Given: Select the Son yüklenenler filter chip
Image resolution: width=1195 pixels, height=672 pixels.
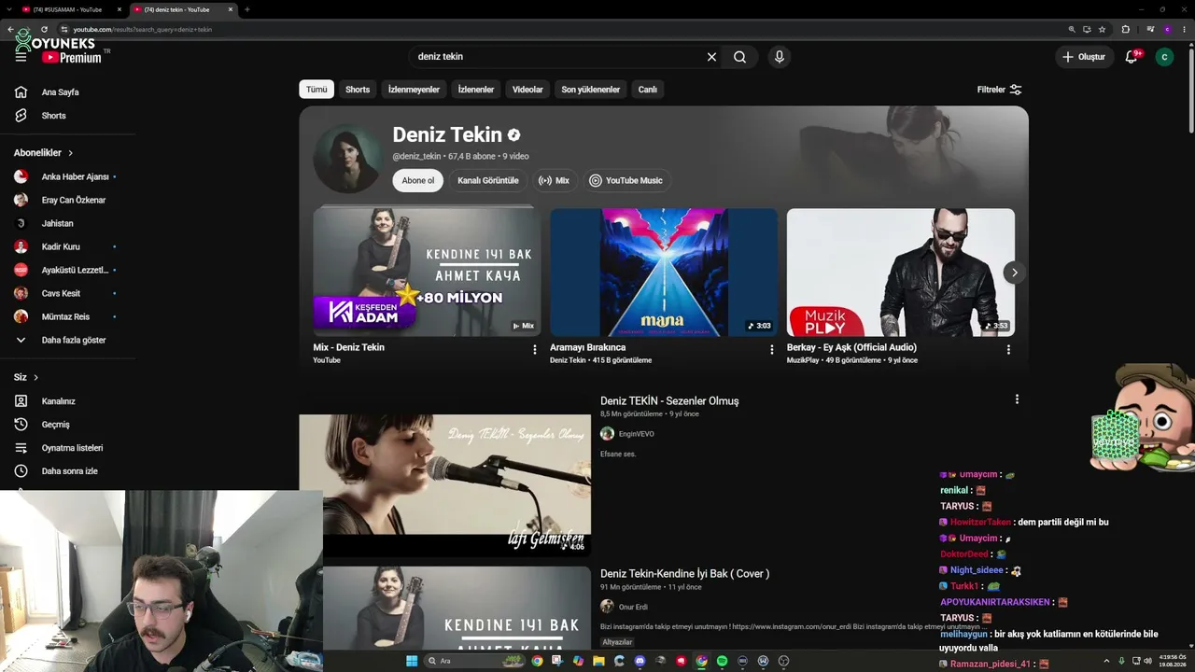Looking at the screenshot, I should 590,90.
